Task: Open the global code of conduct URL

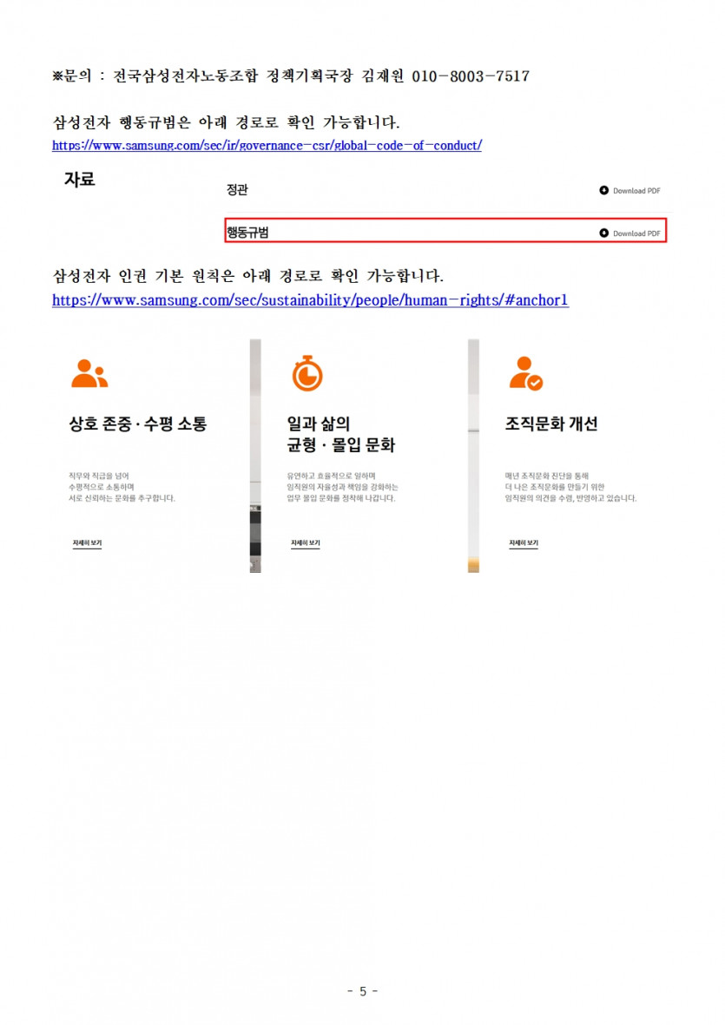Action: (x=267, y=145)
